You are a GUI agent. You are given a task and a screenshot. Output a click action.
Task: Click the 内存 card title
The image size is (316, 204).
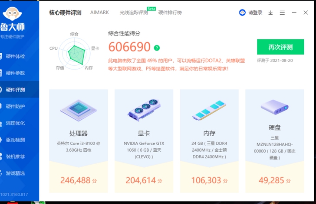(x=209, y=134)
